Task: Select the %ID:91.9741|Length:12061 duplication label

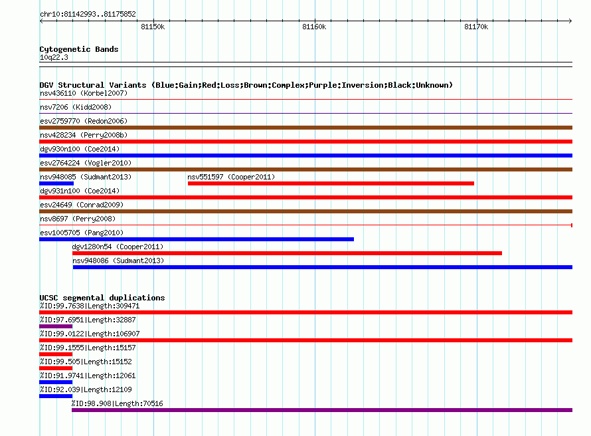Action: (x=88, y=376)
